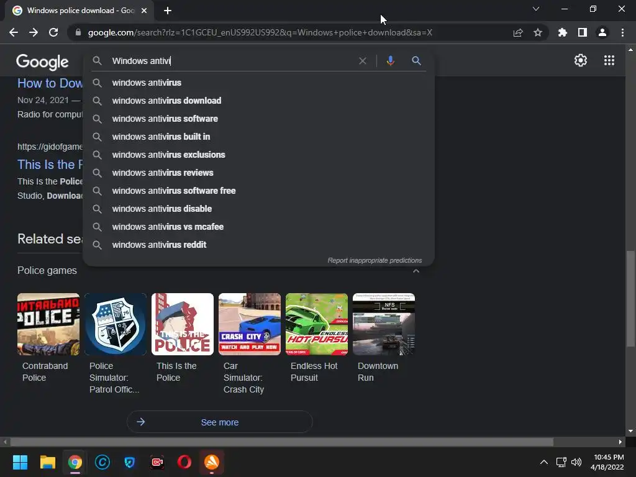Open the "This Is the" result title
The image size is (636, 477).
[x=50, y=165]
